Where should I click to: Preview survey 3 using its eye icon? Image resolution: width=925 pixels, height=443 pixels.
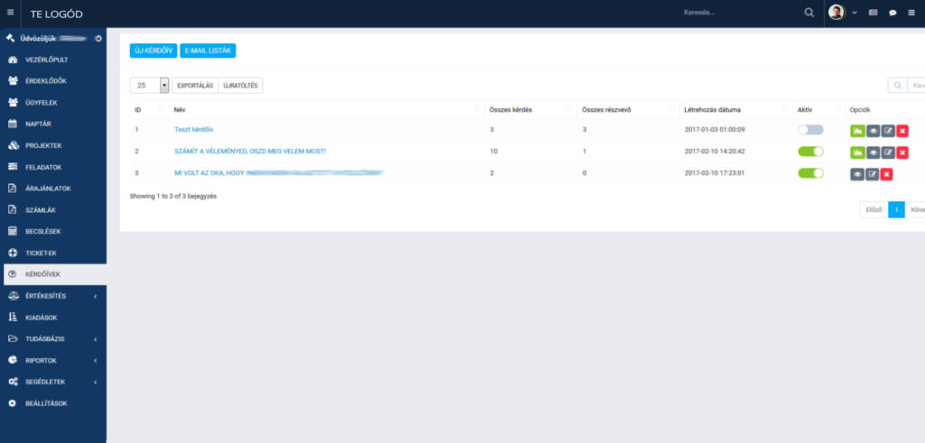click(856, 174)
